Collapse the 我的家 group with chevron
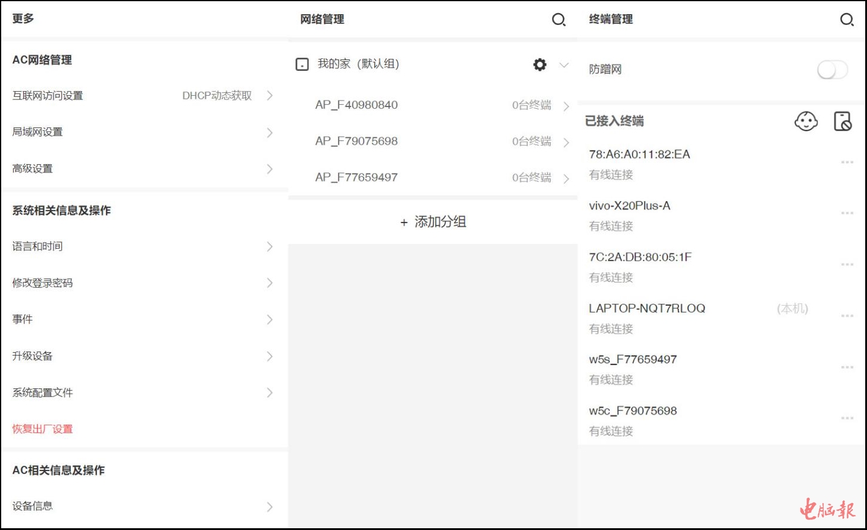The height and width of the screenshot is (530, 867). [564, 64]
